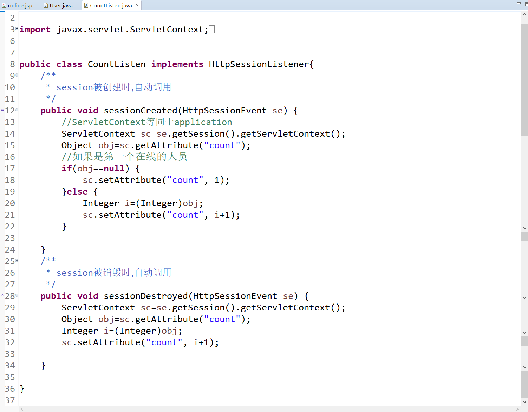Click the folded-code box after the import statement

point(212,30)
